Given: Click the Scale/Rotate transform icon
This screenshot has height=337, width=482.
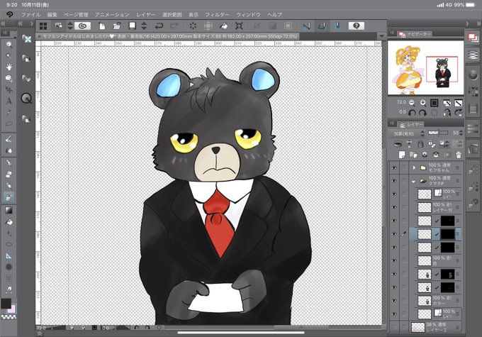Looking at the screenshot, I should 239,26.
